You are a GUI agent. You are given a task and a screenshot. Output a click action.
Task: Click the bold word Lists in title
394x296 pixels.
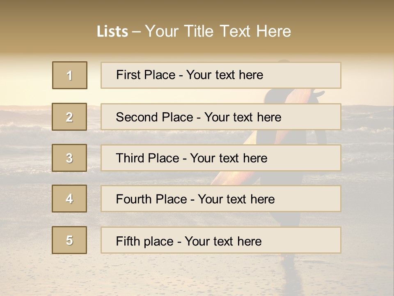[x=112, y=31]
